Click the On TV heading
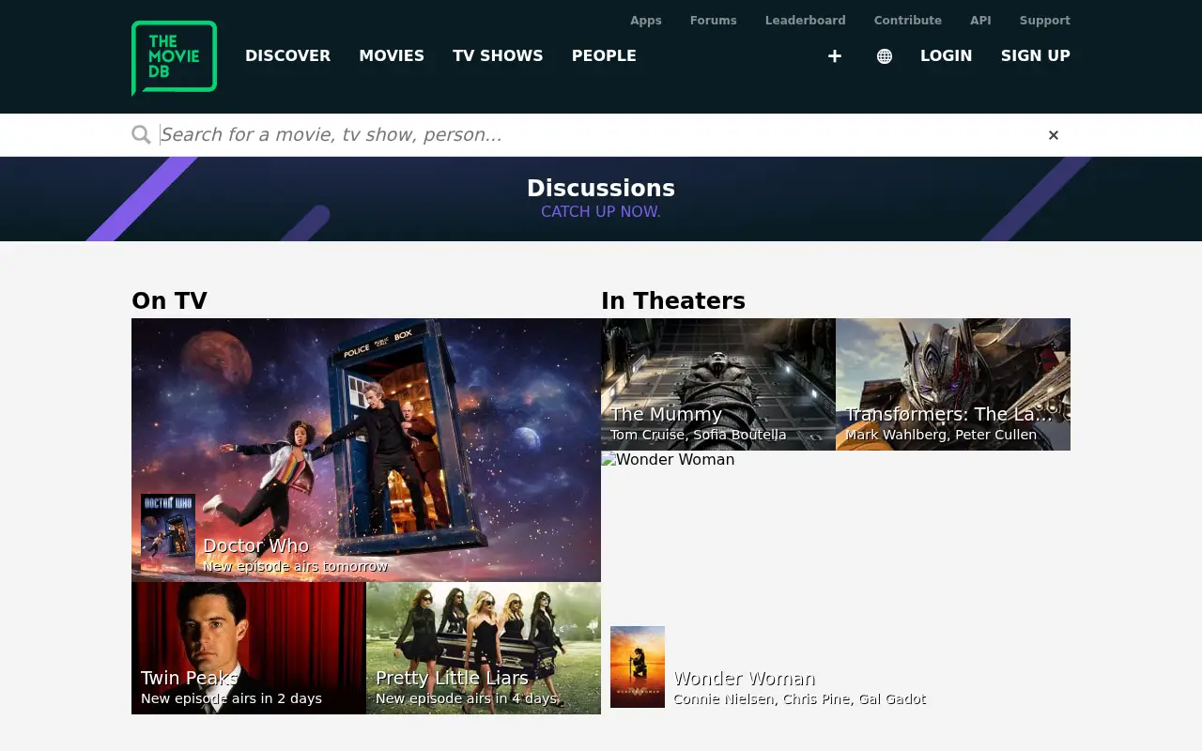 (x=169, y=300)
